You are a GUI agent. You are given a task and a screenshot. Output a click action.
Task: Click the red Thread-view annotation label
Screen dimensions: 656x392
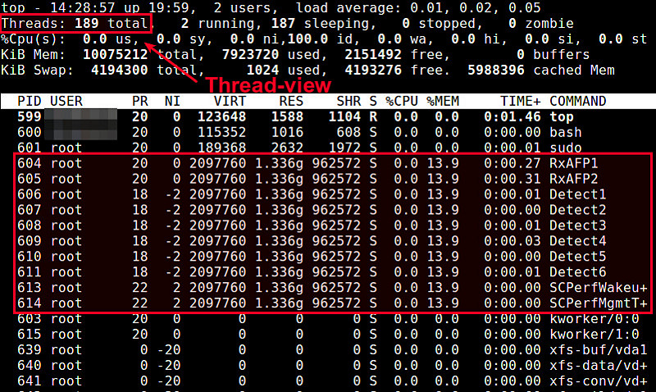268,85
